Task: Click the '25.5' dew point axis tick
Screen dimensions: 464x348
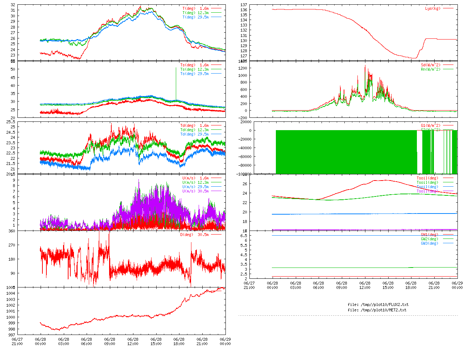Action: [11, 122]
